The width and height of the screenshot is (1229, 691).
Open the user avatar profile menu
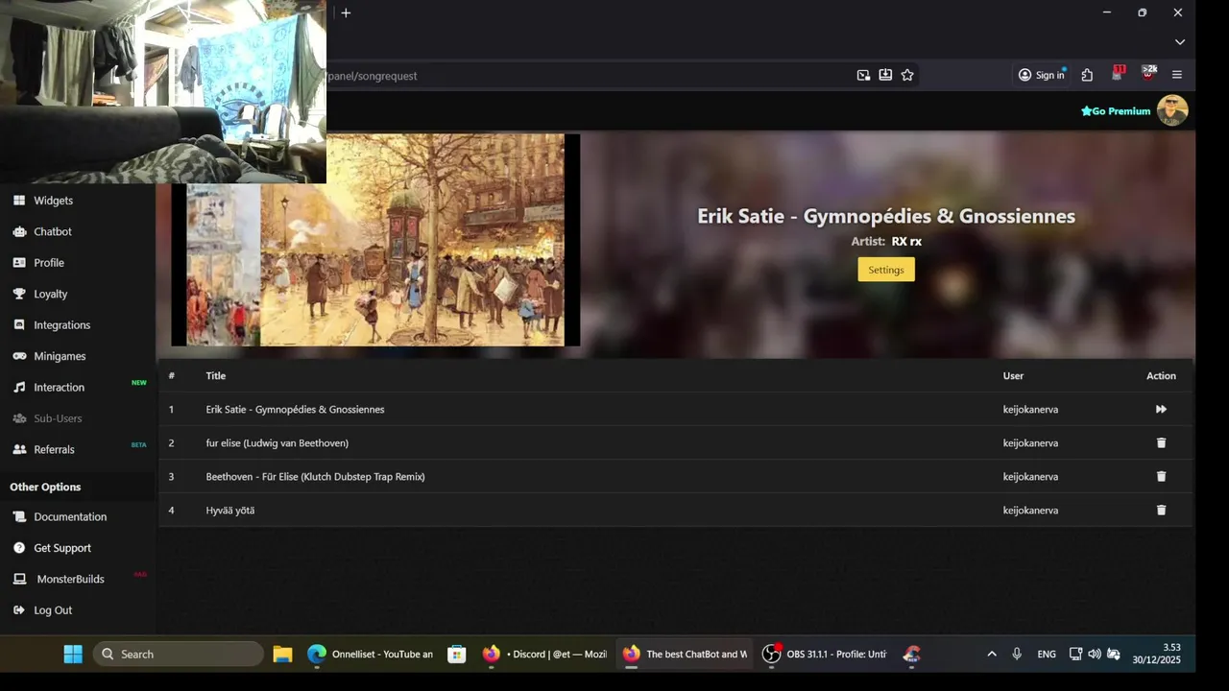(x=1172, y=110)
